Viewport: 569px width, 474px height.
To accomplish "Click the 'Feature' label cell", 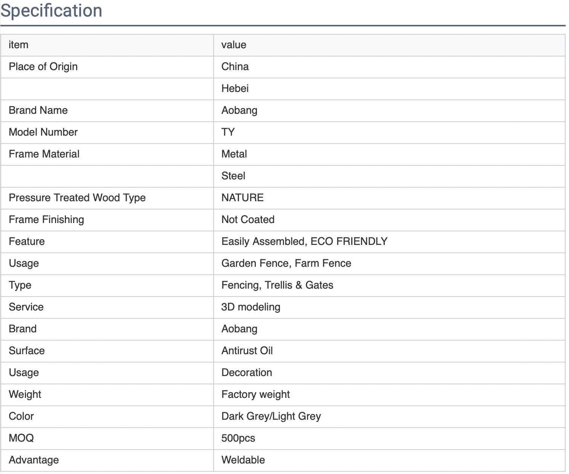I will click(107, 242).
